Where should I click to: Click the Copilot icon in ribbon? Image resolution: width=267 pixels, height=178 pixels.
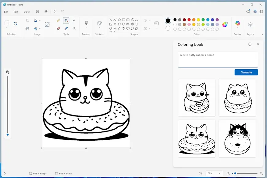pyautogui.click(x=237, y=24)
